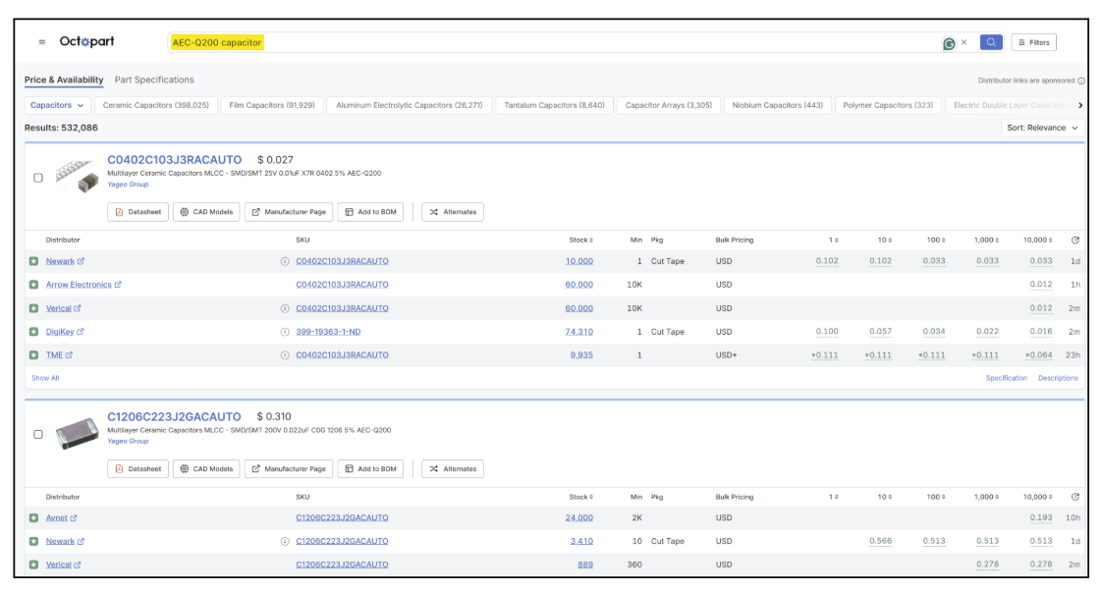Click the Grammarly icon in search bar

(949, 43)
